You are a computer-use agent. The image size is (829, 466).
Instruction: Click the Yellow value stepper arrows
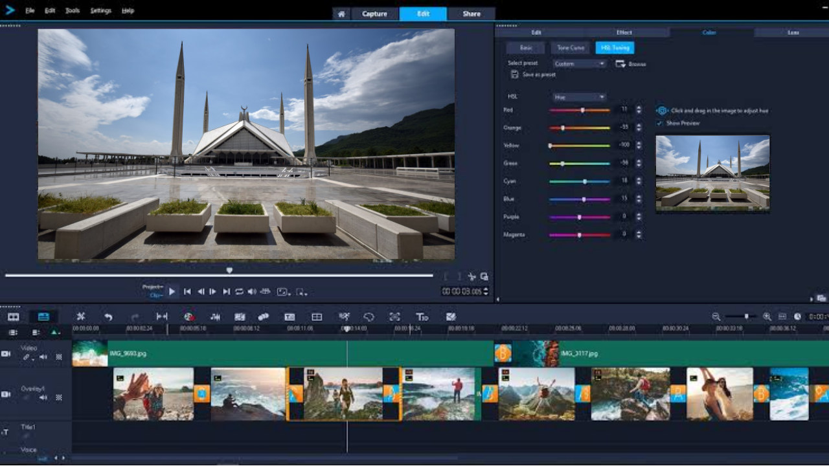point(639,146)
